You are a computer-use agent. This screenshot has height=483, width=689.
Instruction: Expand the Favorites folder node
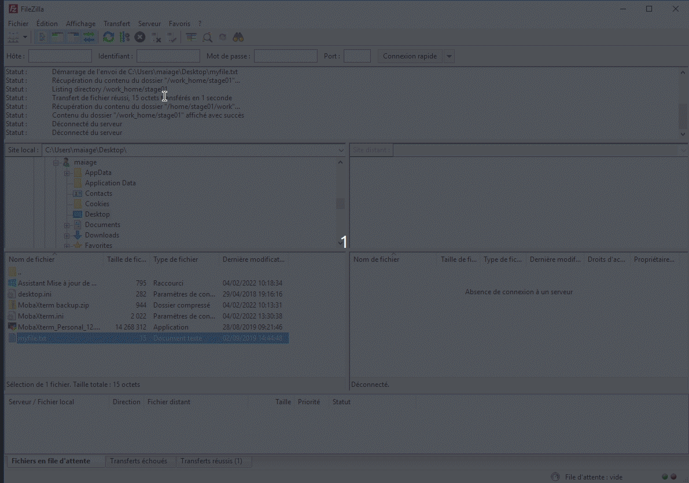tap(67, 246)
